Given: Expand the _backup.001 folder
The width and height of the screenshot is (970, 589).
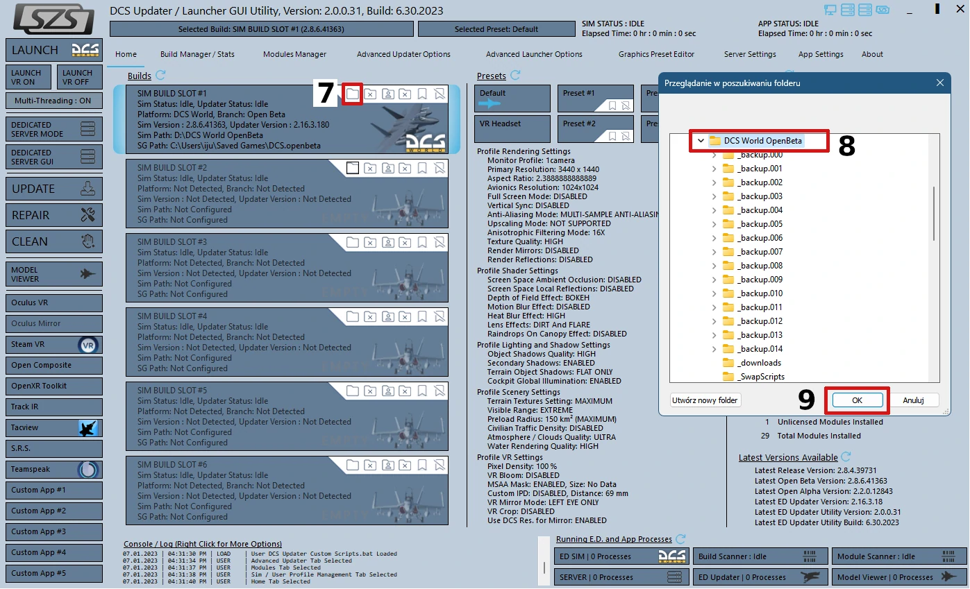Looking at the screenshot, I should tap(714, 169).
